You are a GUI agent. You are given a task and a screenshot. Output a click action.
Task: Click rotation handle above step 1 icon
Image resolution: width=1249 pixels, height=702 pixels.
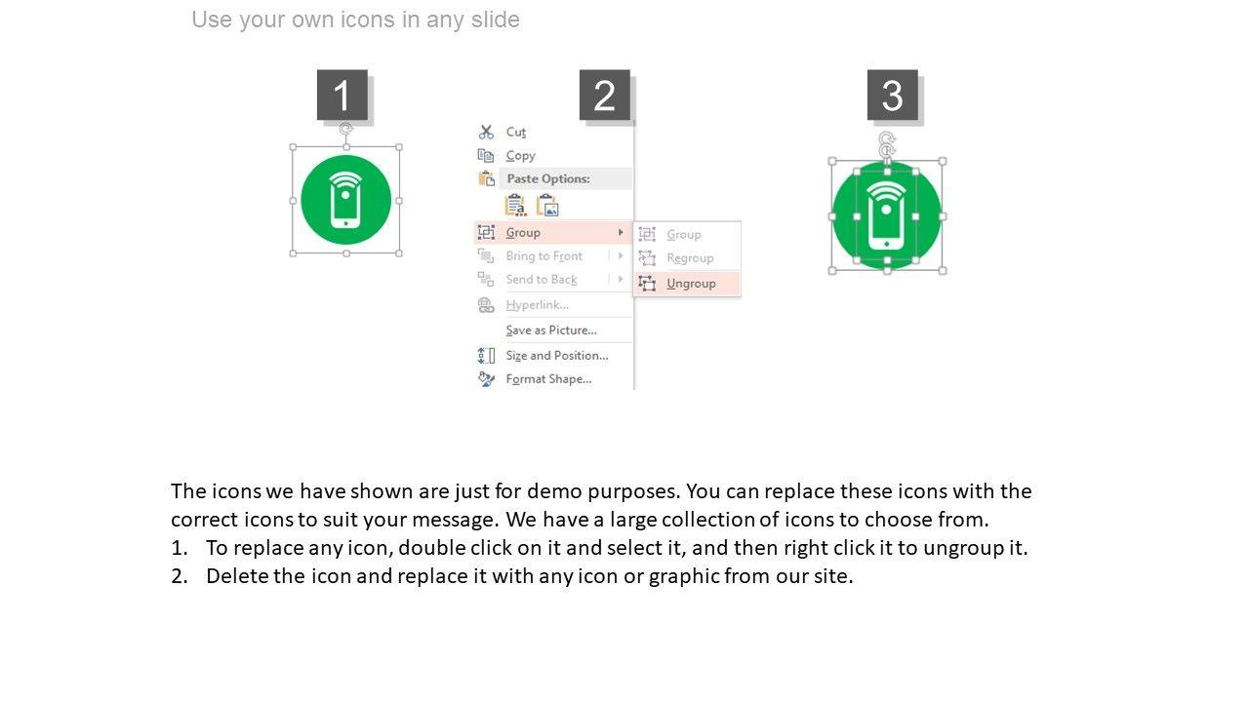click(346, 129)
